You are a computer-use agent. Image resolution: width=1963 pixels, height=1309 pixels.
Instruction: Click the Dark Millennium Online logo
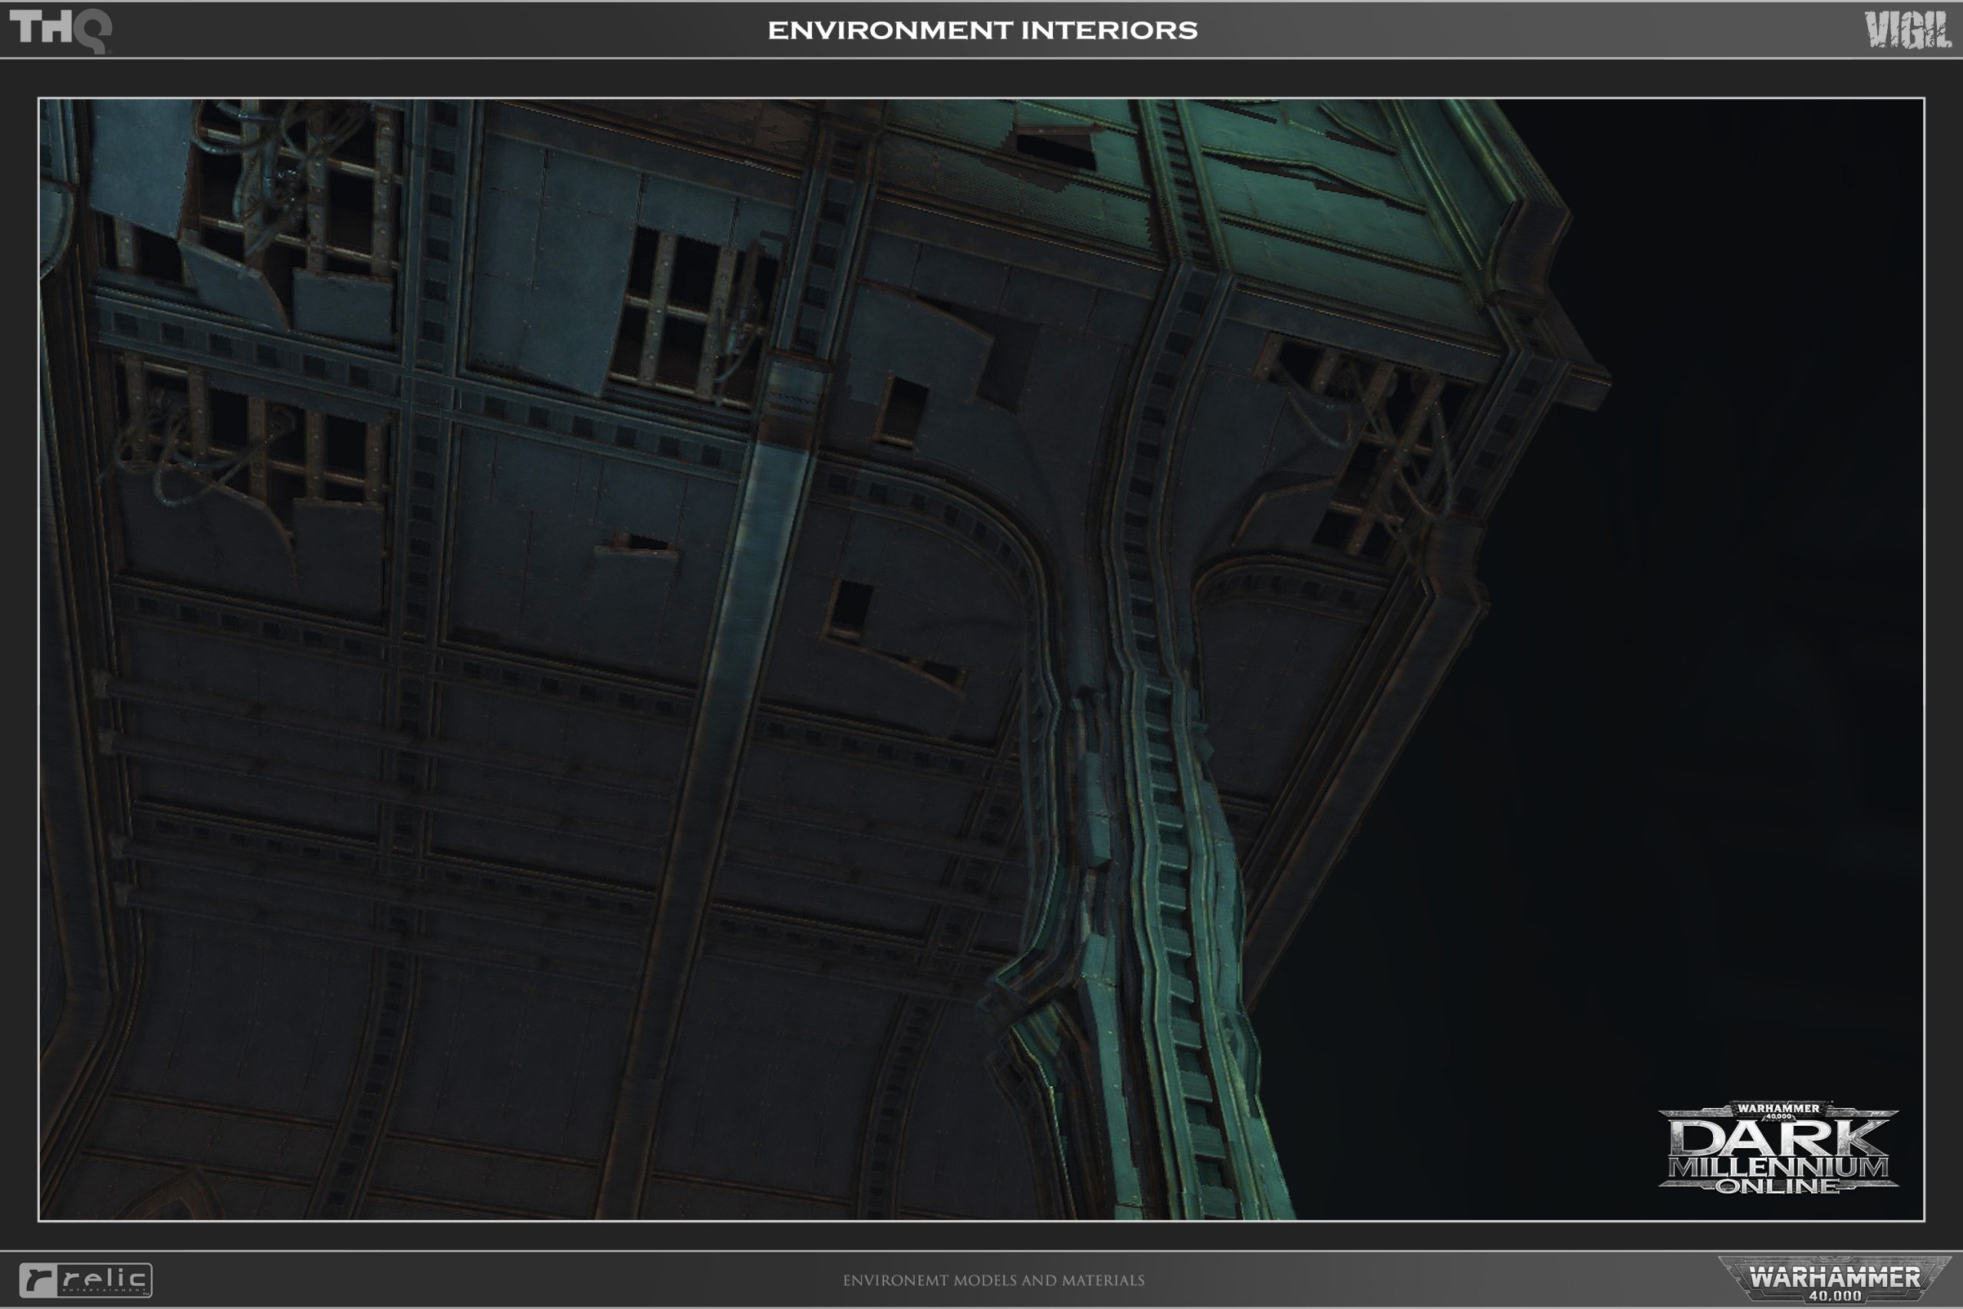[1777, 1148]
